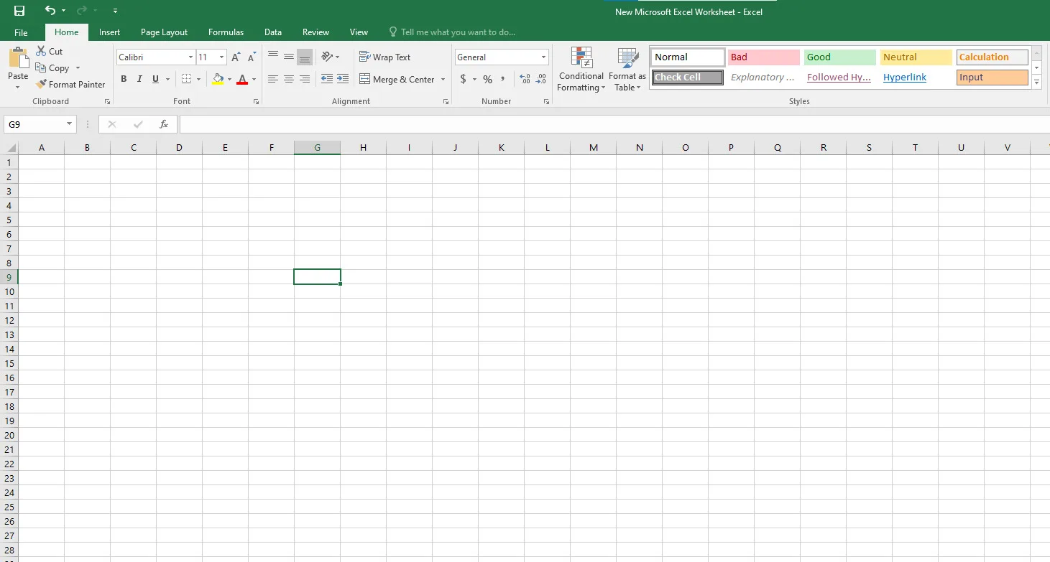
Task: Open the fill color palette arrow
Action: tap(230, 79)
